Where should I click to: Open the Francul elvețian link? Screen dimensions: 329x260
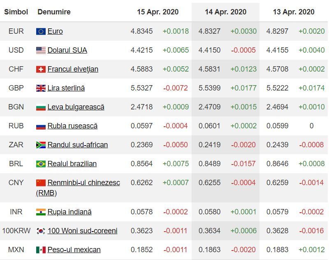pos(73,69)
